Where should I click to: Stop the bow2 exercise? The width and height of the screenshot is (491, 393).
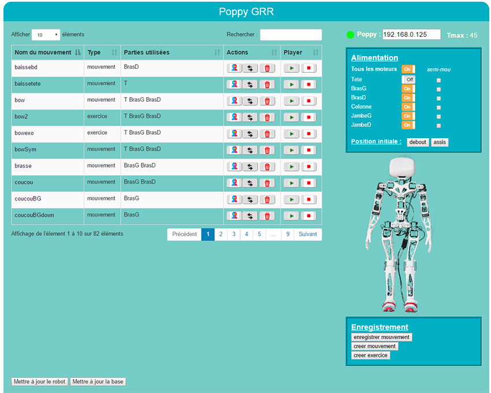pos(308,117)
